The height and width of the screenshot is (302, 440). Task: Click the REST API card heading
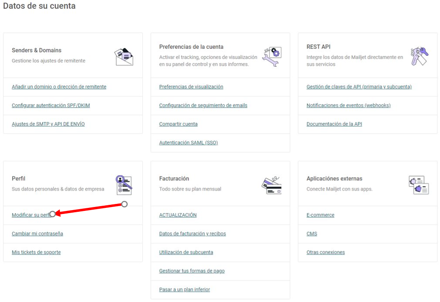click(318, 47)
